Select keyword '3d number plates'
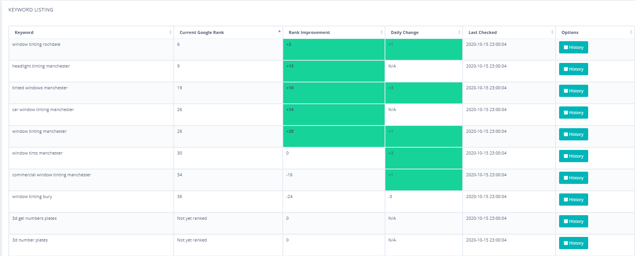The image size is (636, 256). [x=30, y=240]
